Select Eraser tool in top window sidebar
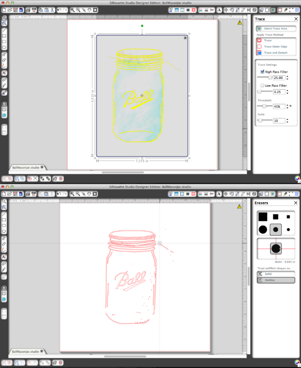Image resolution: width=301 pixels, height=368 pixels. click(x=4, y=80)
